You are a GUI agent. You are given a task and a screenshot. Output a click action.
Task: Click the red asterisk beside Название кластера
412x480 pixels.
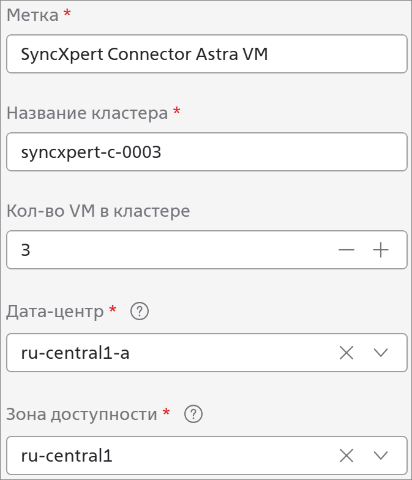pos(176,111)
